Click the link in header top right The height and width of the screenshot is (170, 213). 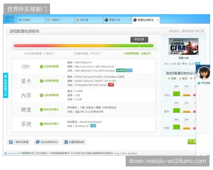coord(186,31)
